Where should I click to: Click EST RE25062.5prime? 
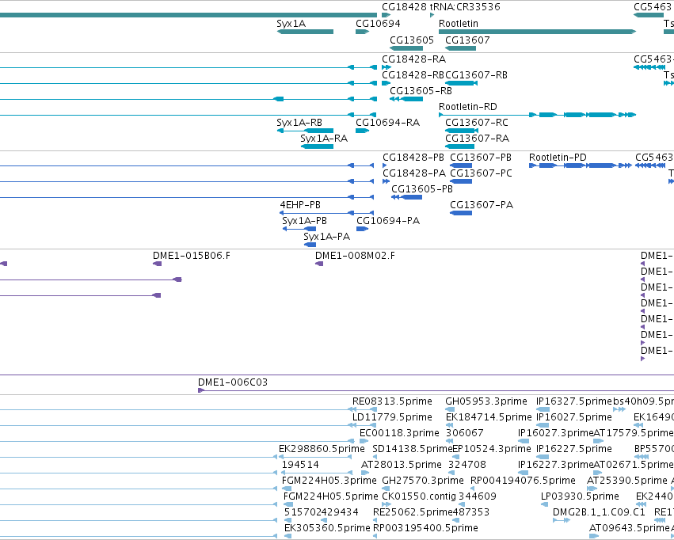tap(413, 512)
